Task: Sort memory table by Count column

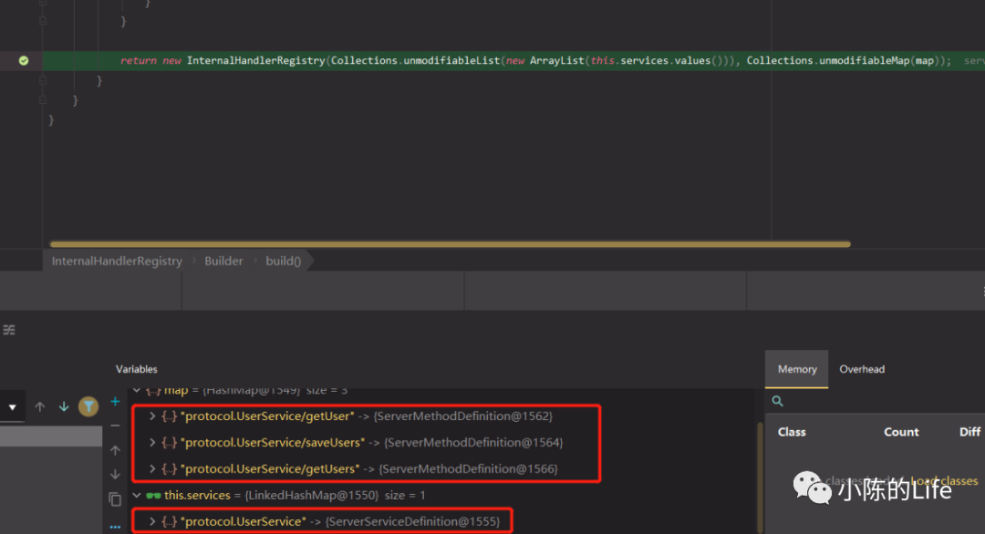Action: pyautogui.click(x=901, y=432)
